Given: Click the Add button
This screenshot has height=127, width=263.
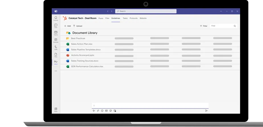Looking at the screenshot, I should (x=68, y=26).
